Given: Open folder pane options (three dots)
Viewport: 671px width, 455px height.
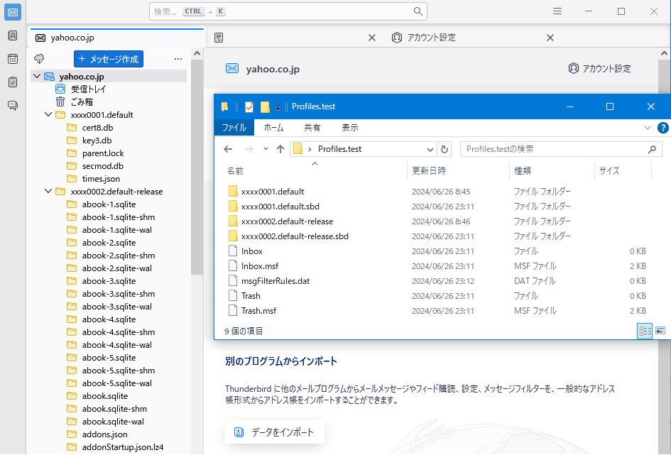Looking at the screenshot, I should pos(178,59).
